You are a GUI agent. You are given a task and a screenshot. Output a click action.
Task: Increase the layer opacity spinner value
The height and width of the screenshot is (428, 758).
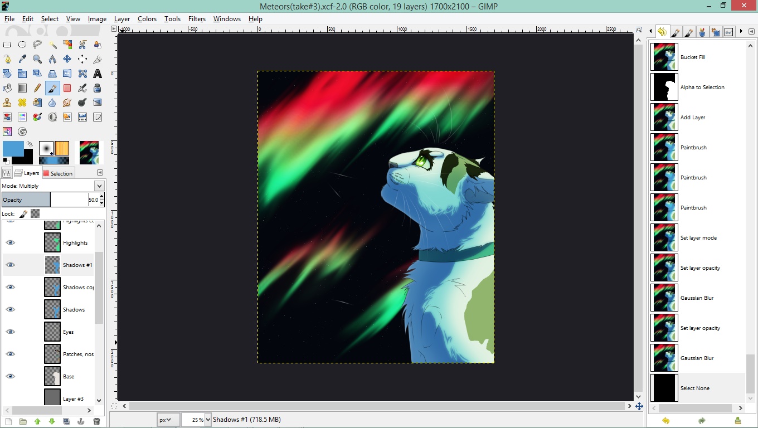pos(101,197)
